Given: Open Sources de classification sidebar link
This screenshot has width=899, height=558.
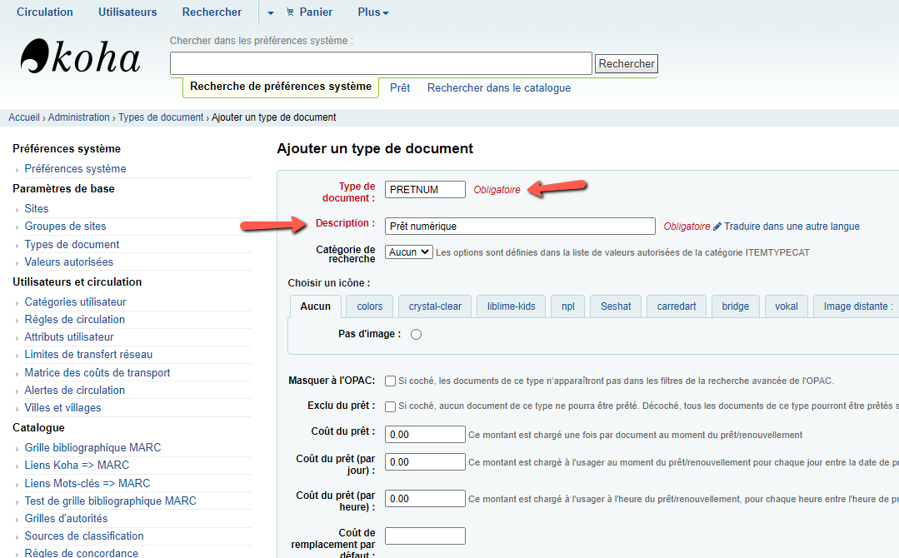Looking at the screenshot, I should [x=84, y=536].
